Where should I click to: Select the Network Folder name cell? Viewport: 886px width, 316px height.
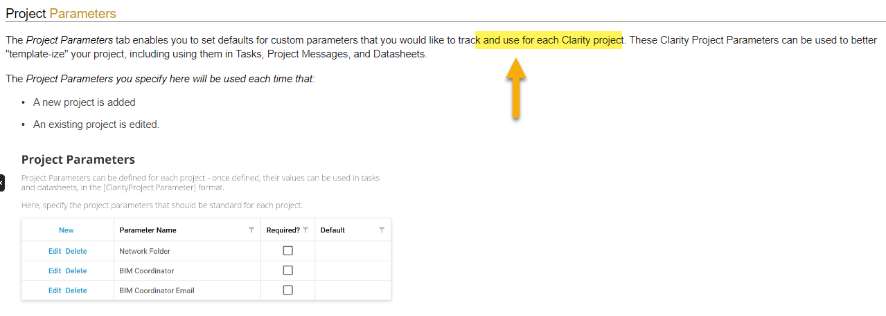pyautogui.click(x=145, y=251)
